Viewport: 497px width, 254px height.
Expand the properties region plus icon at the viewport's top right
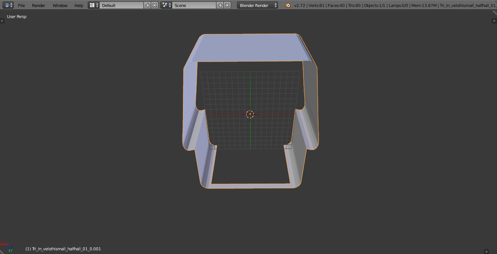click(x=494, y=21)
